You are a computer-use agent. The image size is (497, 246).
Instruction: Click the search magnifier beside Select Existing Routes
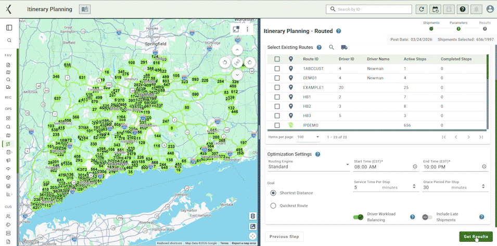(332, 47)
